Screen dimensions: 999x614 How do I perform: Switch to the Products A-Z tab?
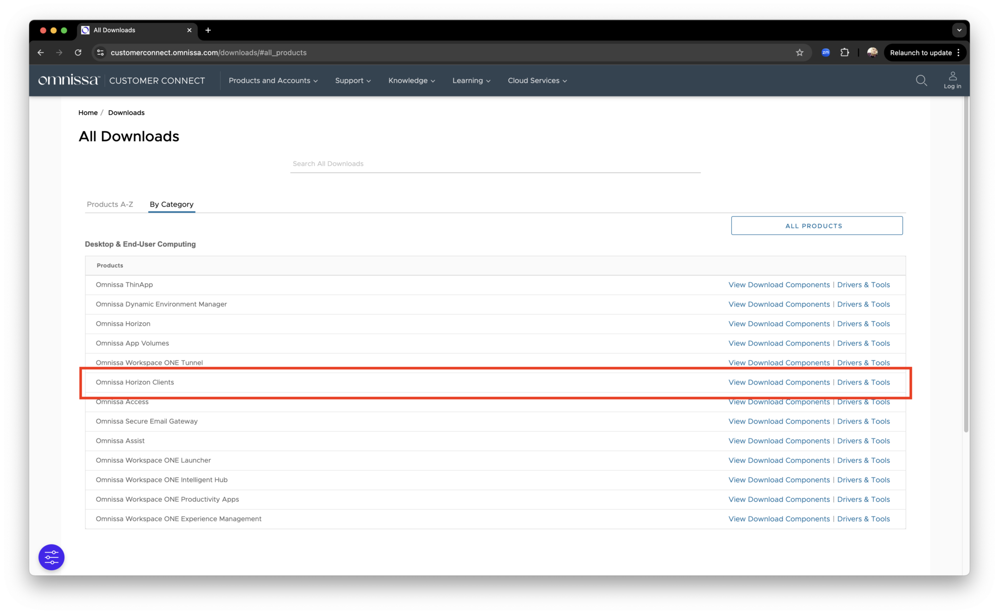click(x=110, y=204)
